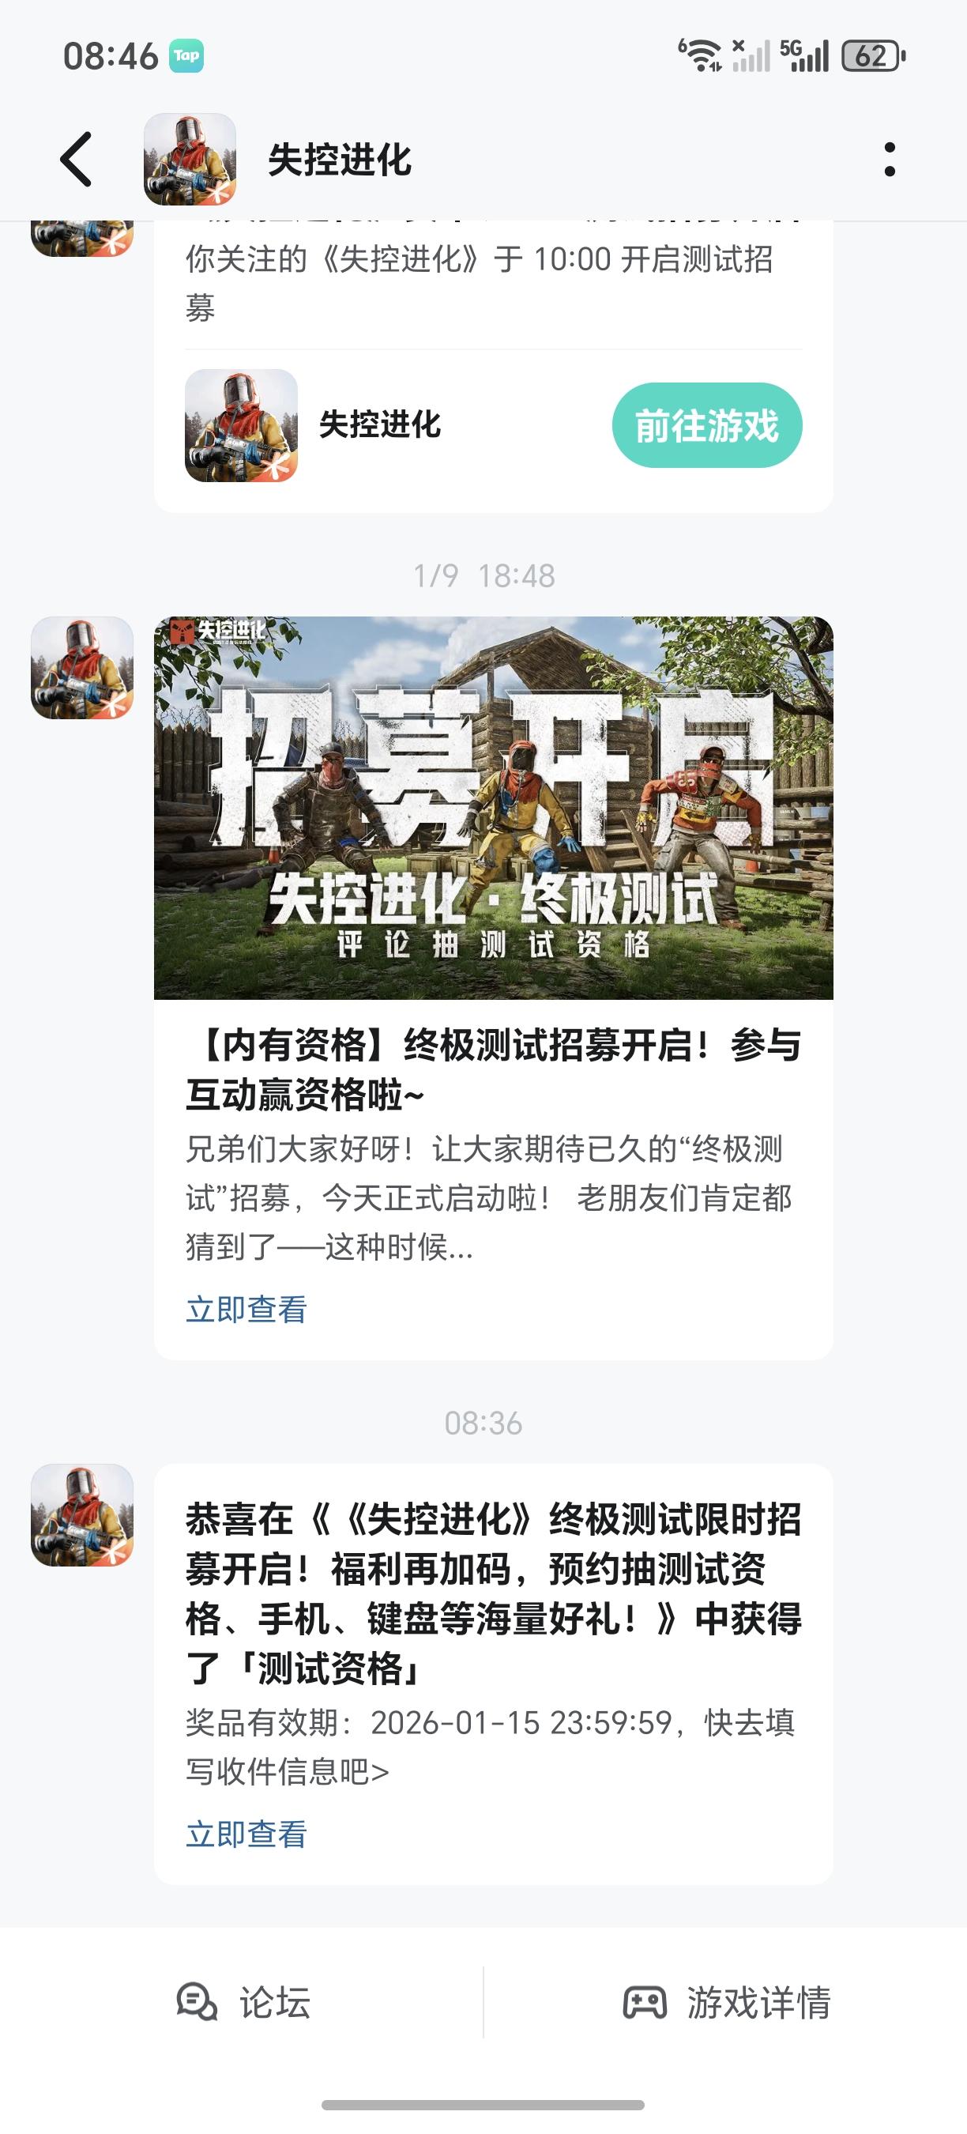The width and height of the screenshot is (967, 2134).
Task: Switch to the 论坛 tab
Action: coord(243,2002)
